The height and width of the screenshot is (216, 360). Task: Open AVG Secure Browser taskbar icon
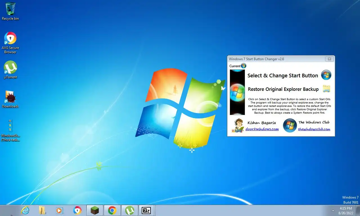[77, 210]
